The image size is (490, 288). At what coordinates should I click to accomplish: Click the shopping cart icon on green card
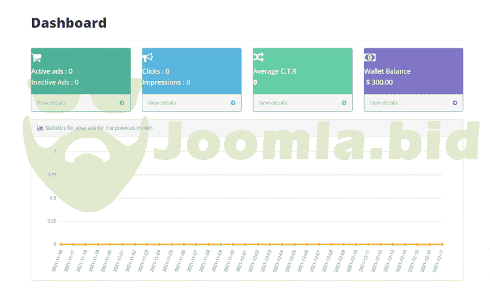(37, 57)
